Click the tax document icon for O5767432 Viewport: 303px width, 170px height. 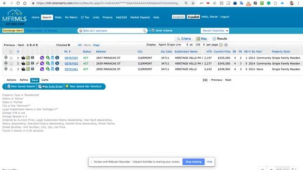click(53, 63)
